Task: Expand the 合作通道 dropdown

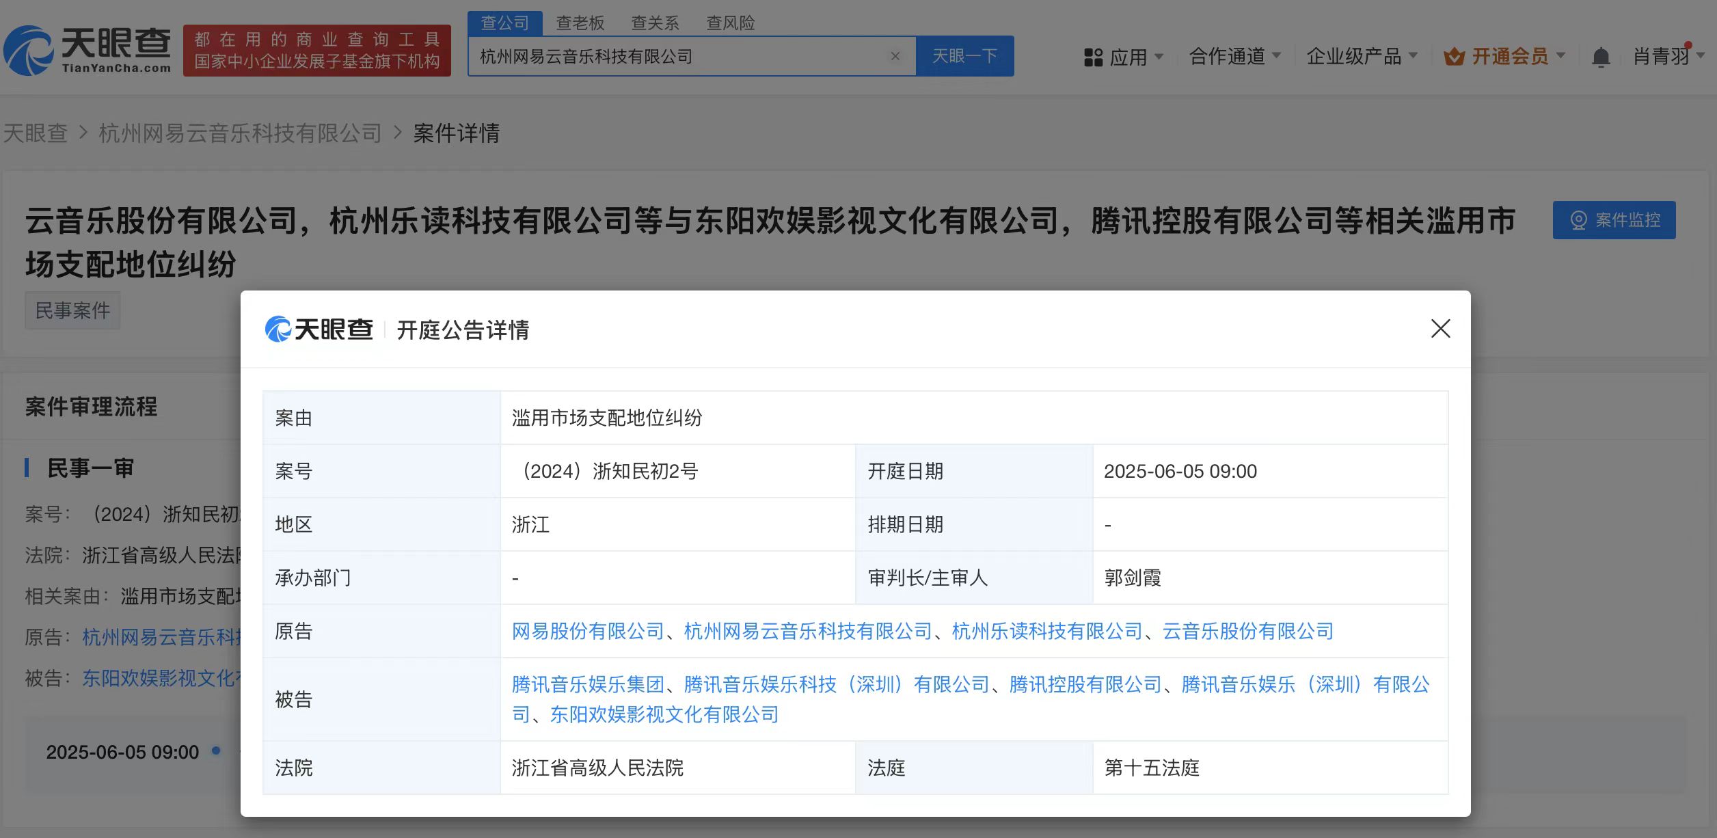Action: (x=1276, y=55)
